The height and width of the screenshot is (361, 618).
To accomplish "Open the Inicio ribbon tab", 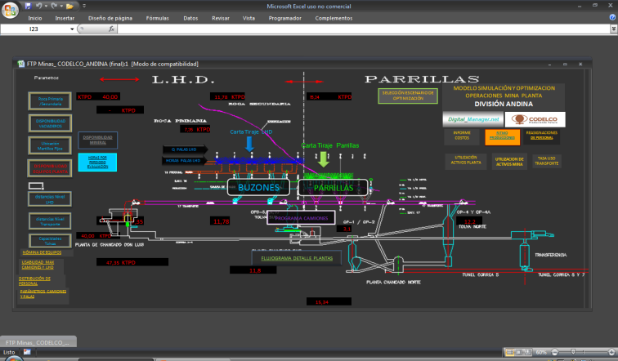I will (x=35, y=18).
